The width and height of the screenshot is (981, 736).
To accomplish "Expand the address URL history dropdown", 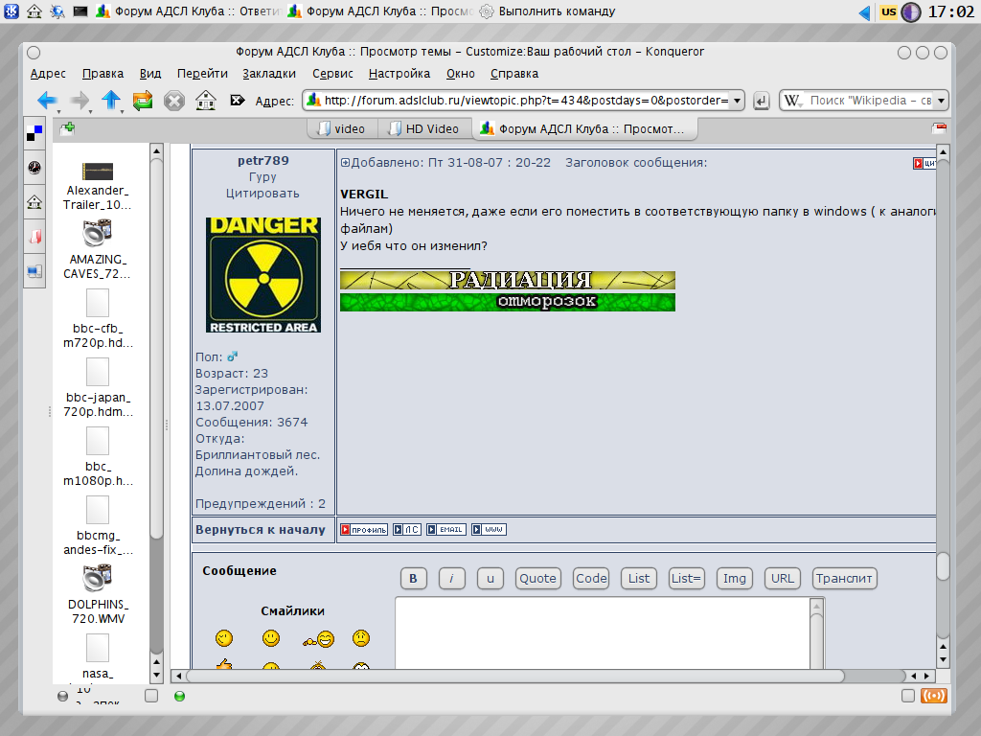I will tap(738, 101).
